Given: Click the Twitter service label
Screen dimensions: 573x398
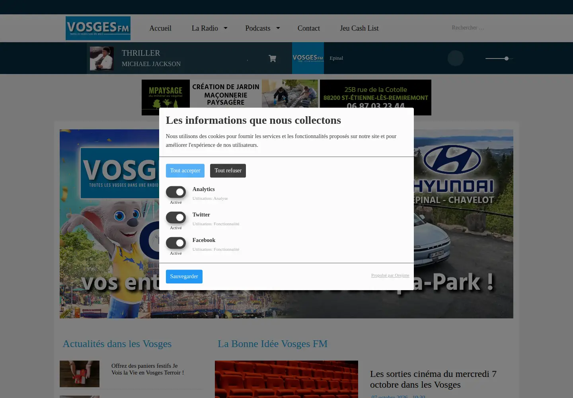Looking at the screenshot, I should [x=201, y=215].
